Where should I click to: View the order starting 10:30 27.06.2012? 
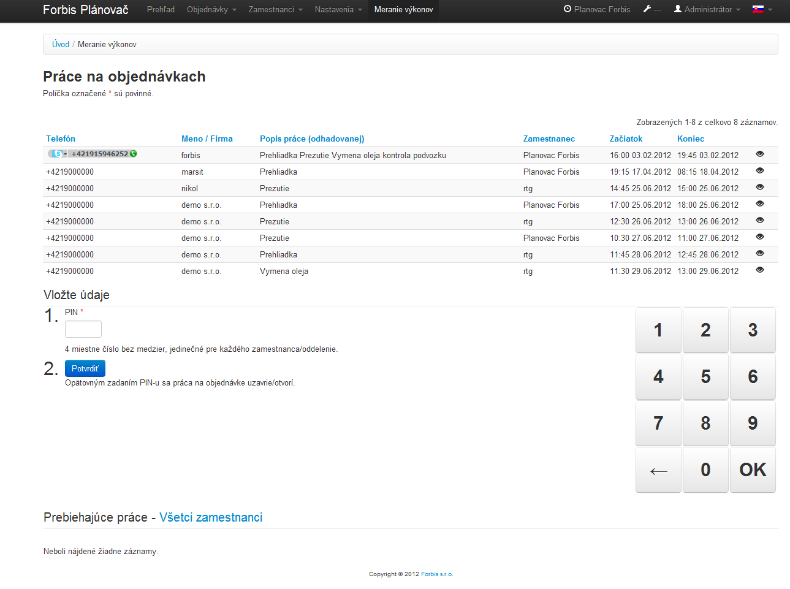(760, 237)
